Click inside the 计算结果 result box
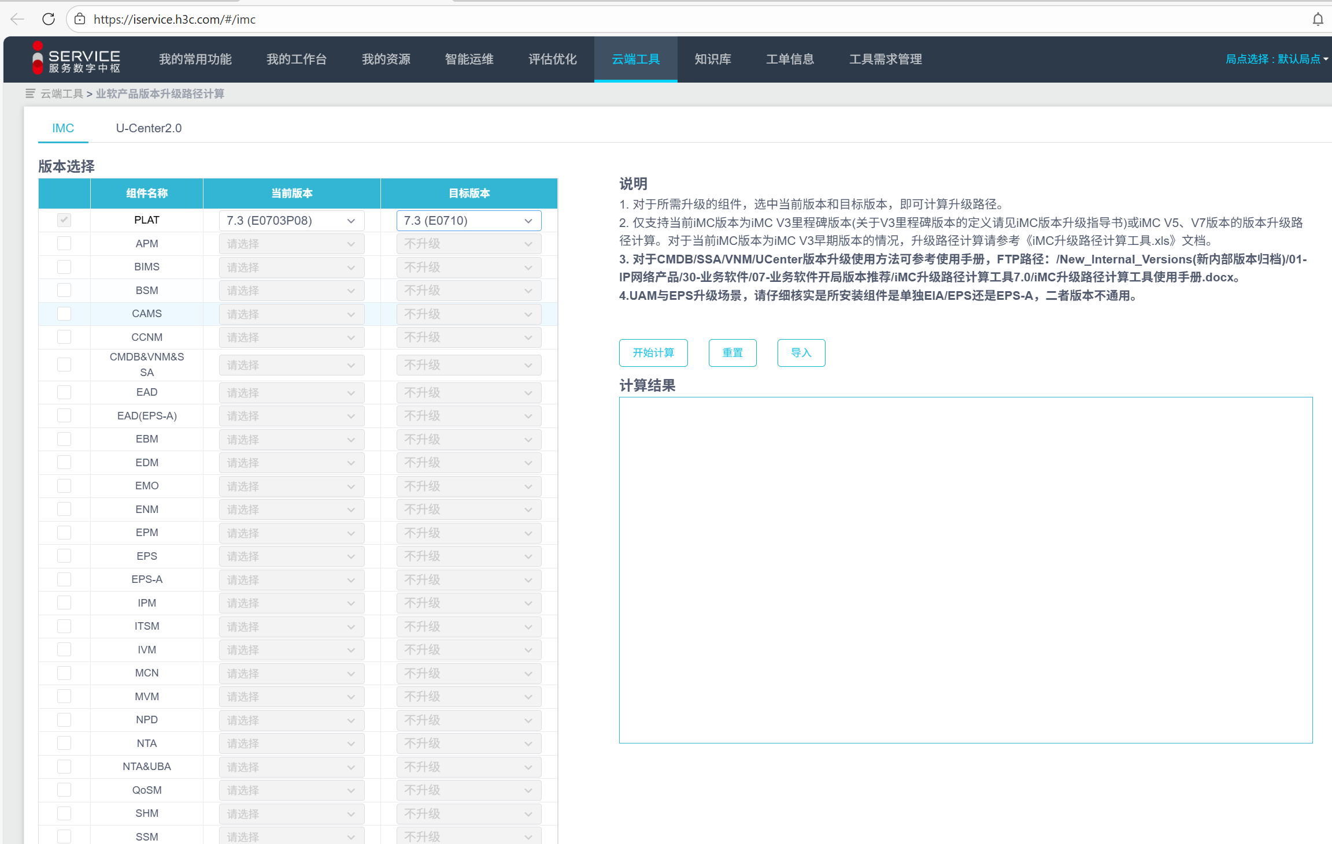Screen dimensions: 1332x844 coord(965,569)
